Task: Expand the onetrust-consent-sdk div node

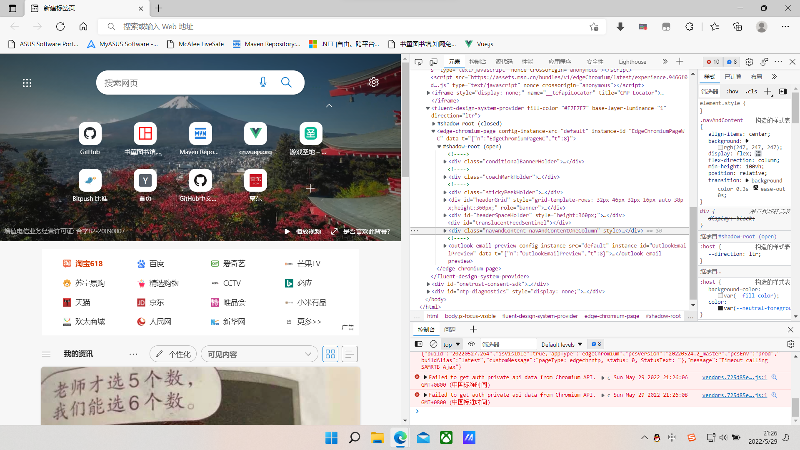Action: click(428, 284)
